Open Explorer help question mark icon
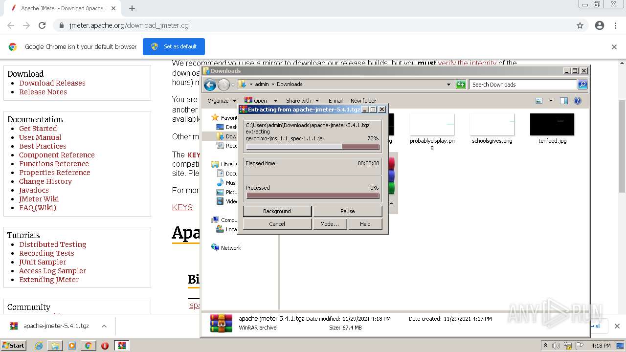Screen dimensions: 626x352 coord(578,101)
